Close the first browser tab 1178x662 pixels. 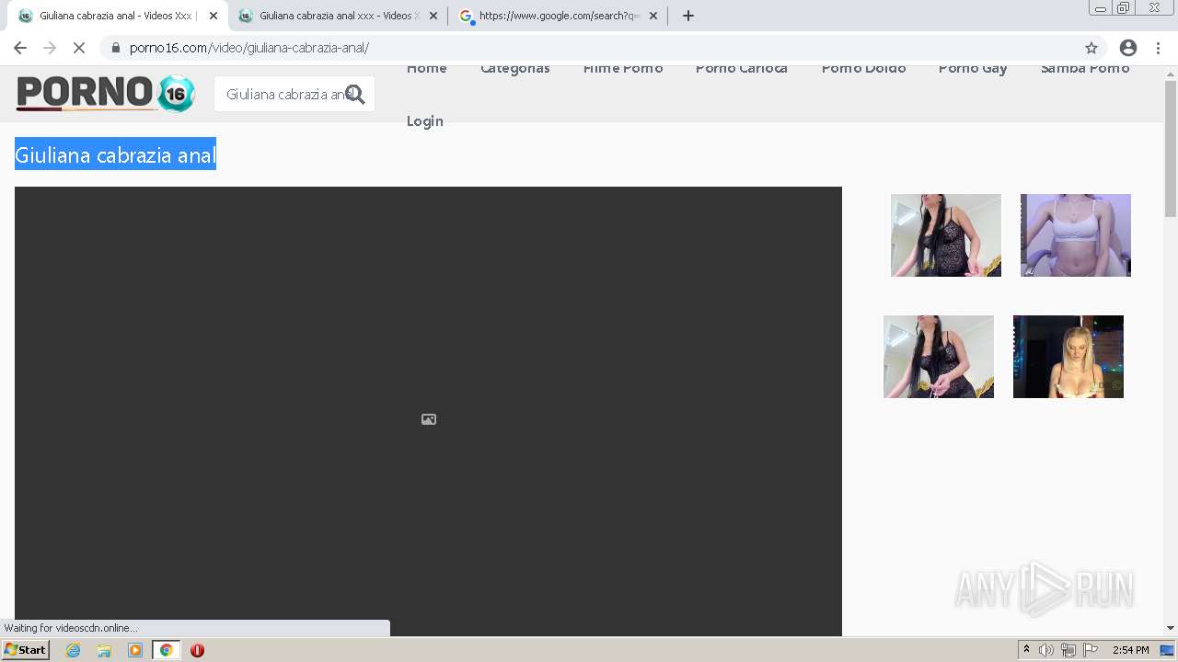coord(214,16)
